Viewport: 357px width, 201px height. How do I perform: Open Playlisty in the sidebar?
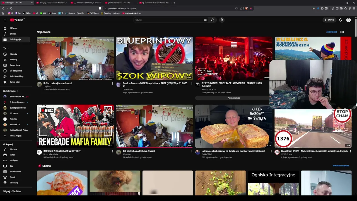pos(15,59)
